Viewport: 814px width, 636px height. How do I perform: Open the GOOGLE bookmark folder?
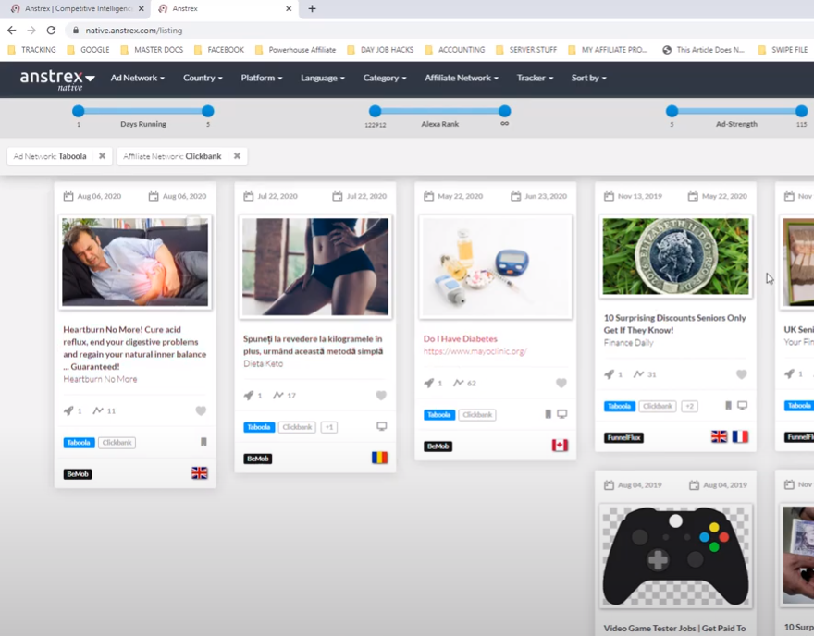click(88, 50)
